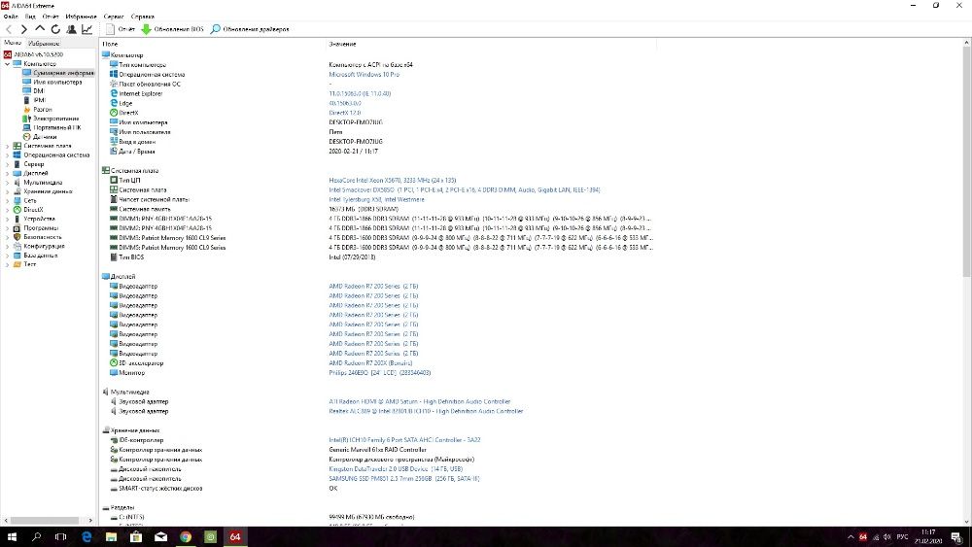The height and width of the screenshot is (547, 972).
Task: Open the Mail app on the taskbar
Action: pos(160,537)
